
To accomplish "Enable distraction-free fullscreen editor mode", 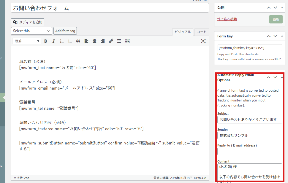I will click(203, 41).
